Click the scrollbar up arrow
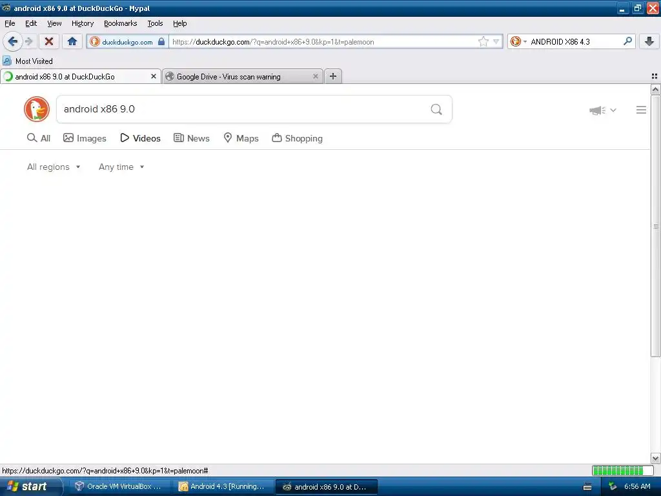The image size is (661, 496). click(x=655, y=89)
